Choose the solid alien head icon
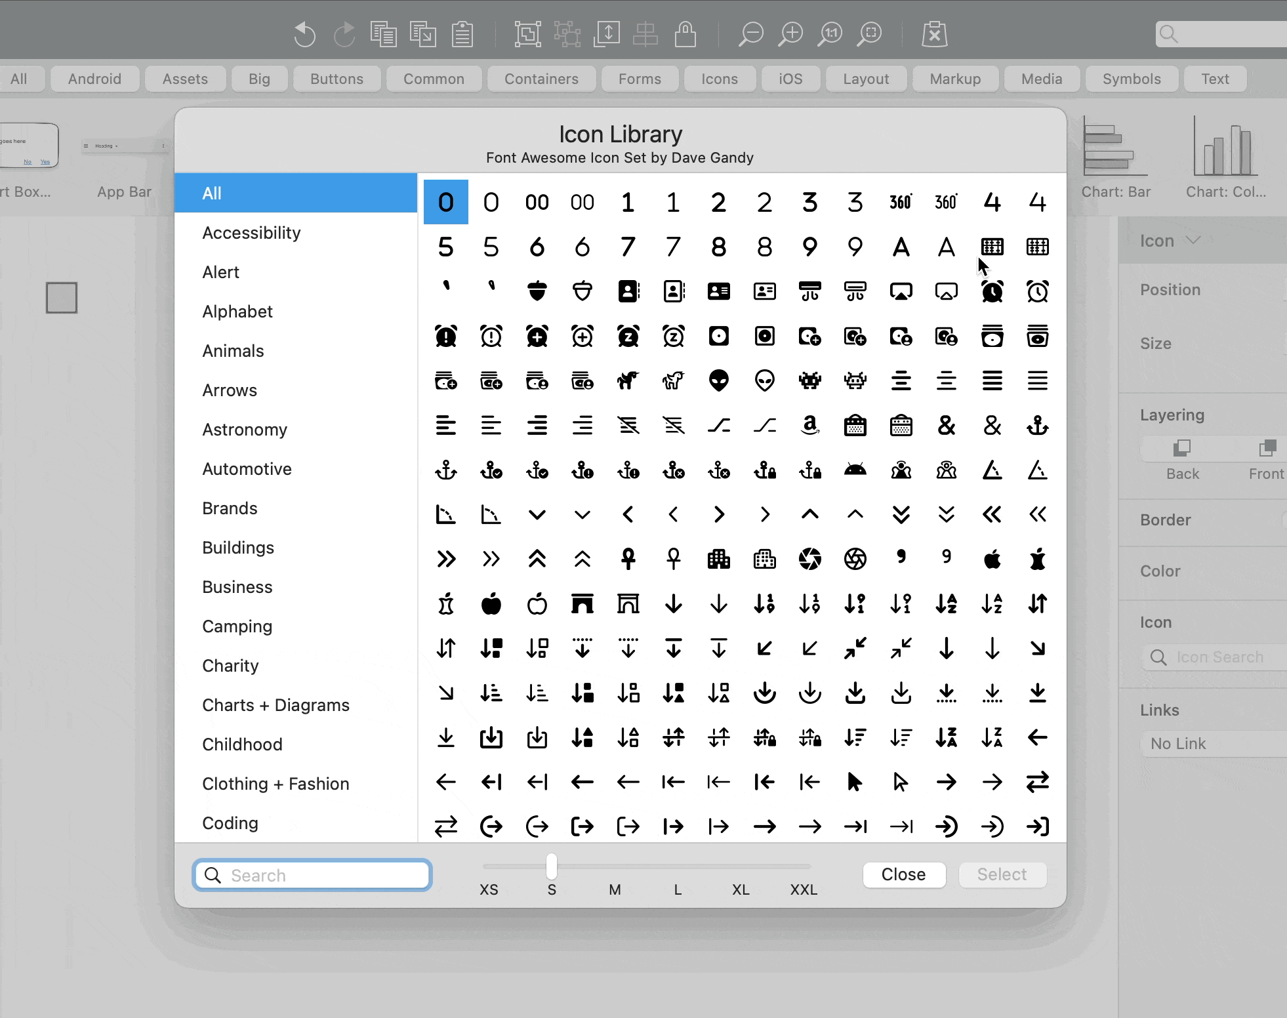This screenshot has width=1287, height=1018. (x=719, y=380)
